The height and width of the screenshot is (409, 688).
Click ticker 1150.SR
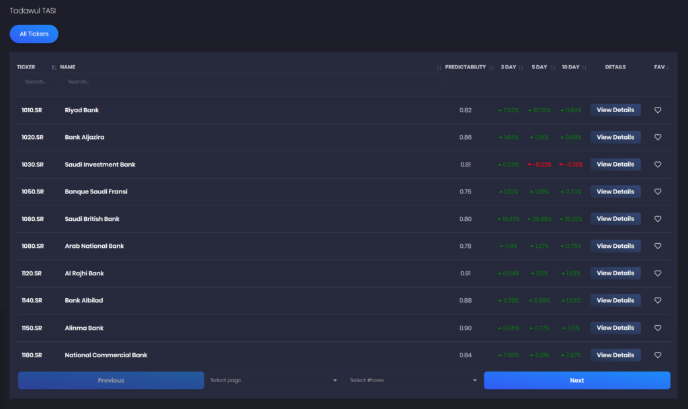32,328
